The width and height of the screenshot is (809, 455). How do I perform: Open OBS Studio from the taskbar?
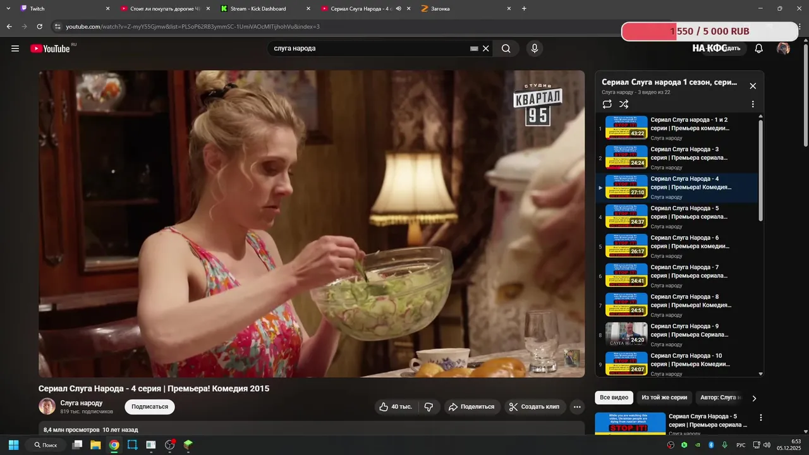(169, 445)
